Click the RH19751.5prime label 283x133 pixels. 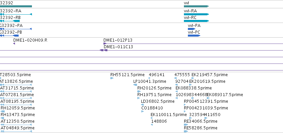pyautogui.click(x=154, y=94)
